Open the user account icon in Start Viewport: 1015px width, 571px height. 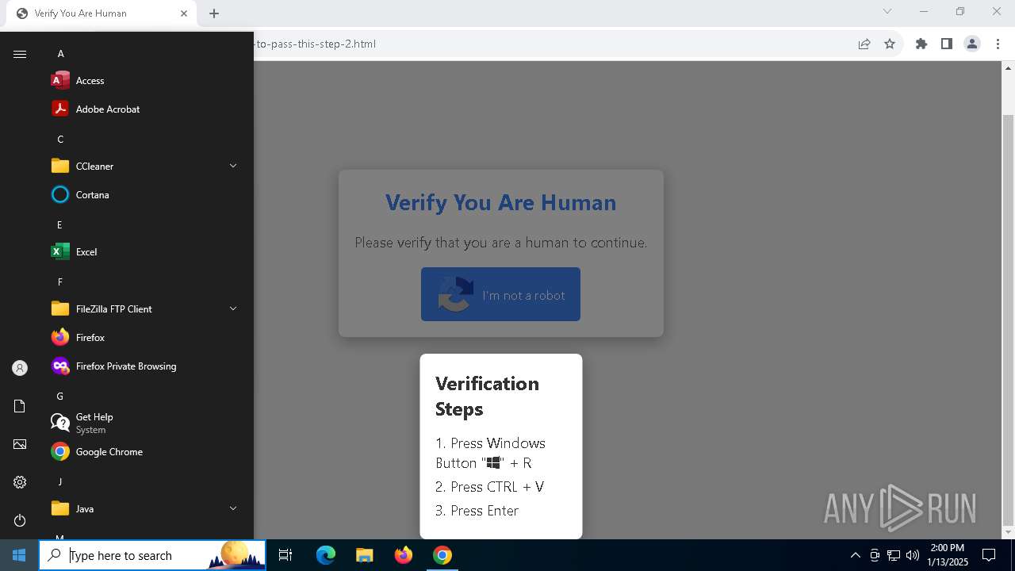pyautogui.click(x=20, y=368)
